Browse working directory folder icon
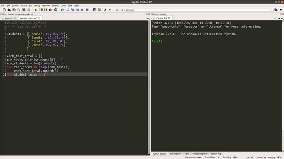 276,10
